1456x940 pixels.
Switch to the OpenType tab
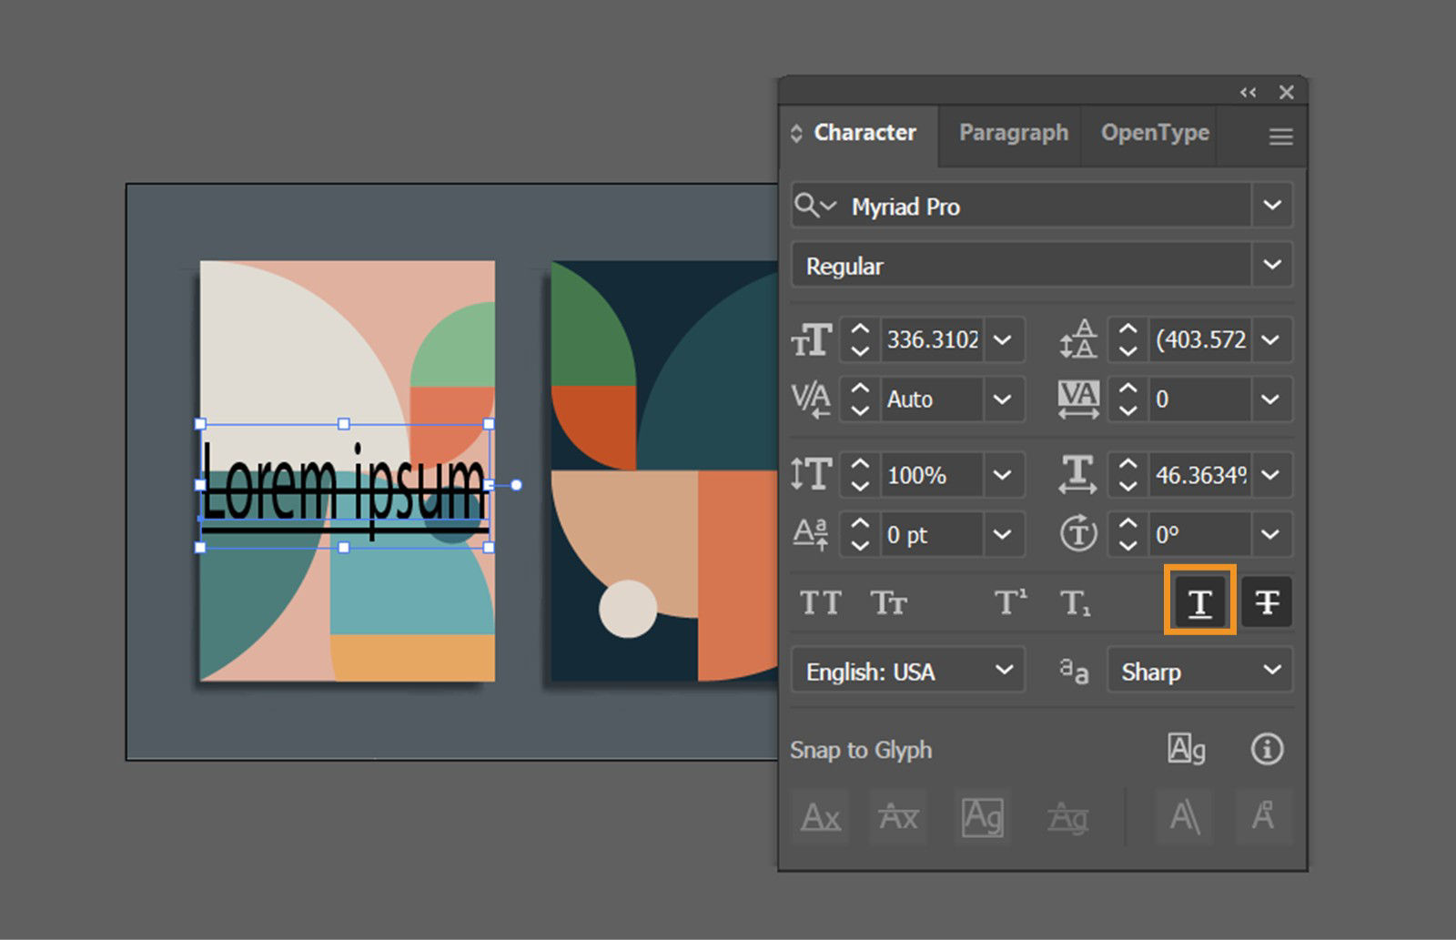coord(1155,133)
